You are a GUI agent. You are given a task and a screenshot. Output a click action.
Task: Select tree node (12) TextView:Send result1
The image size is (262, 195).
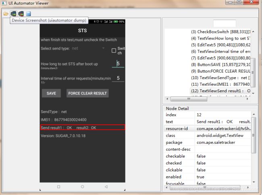pyautogui.click(x=220, y=91)
